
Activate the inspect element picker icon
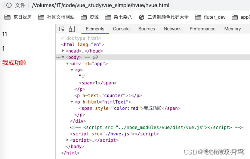coord(62,29)
